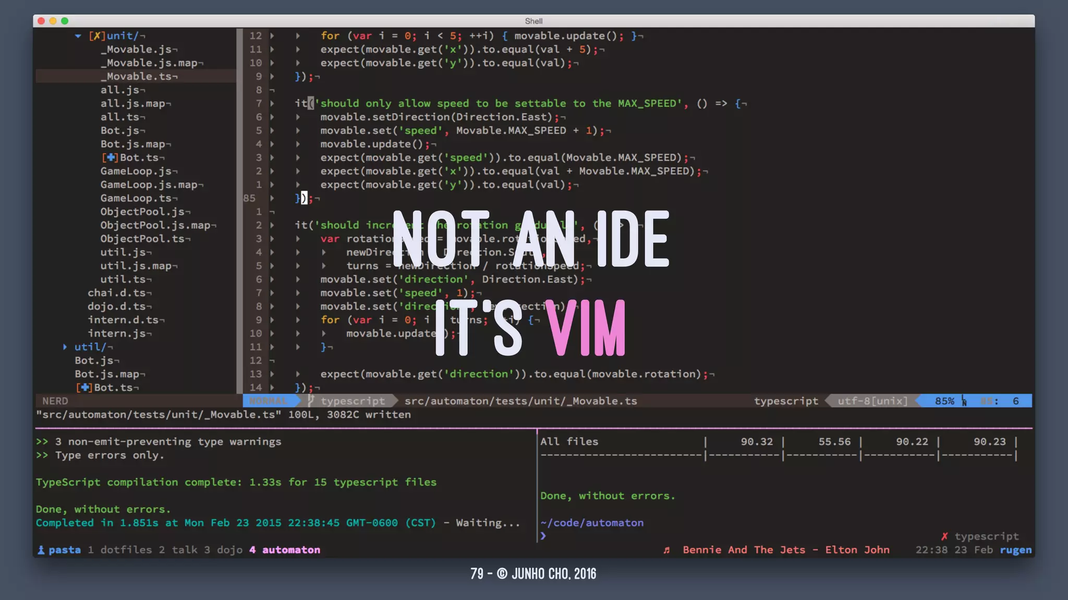Select highlighted _Movable.ts in file tree

tap(136, 77)
